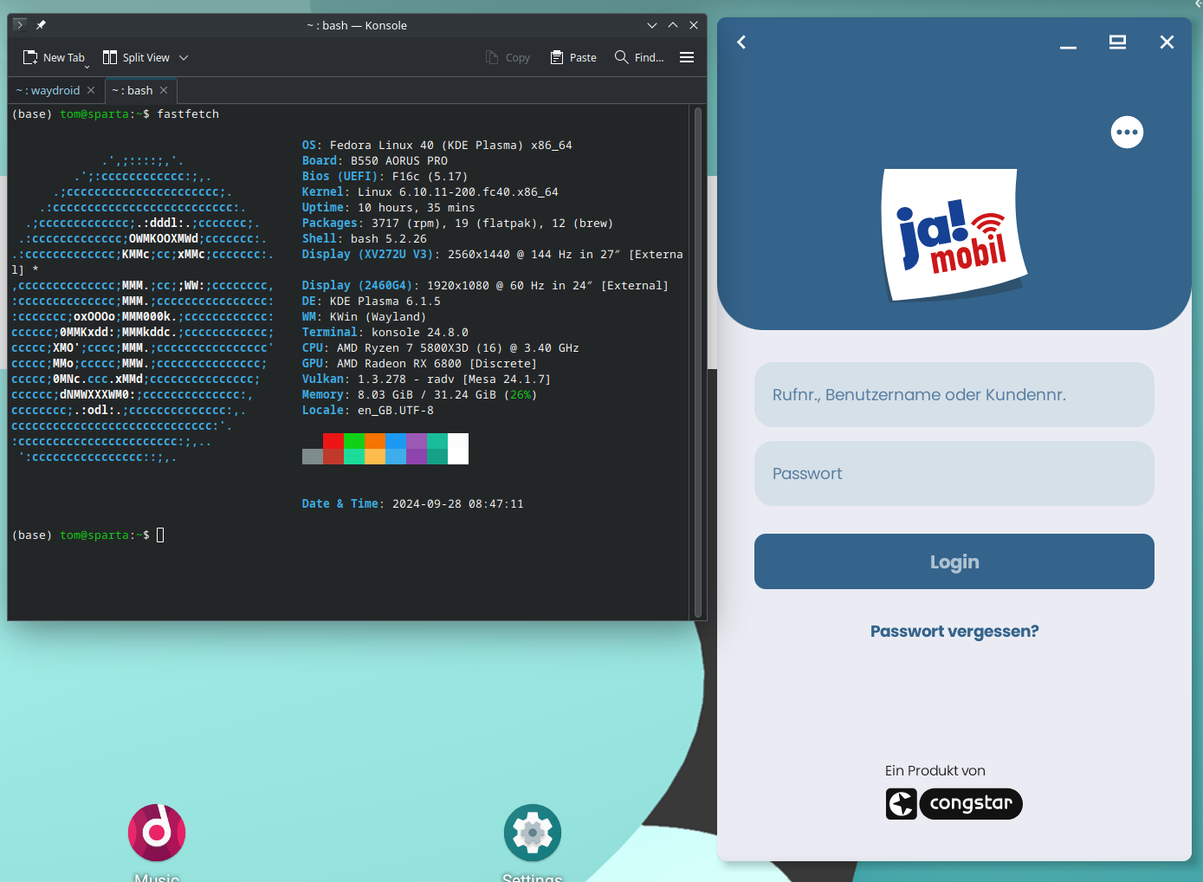Expand the Split View dropdown arrow
Image resolution: width=1203 pixels, height=882 pixels.
point(184,58)
